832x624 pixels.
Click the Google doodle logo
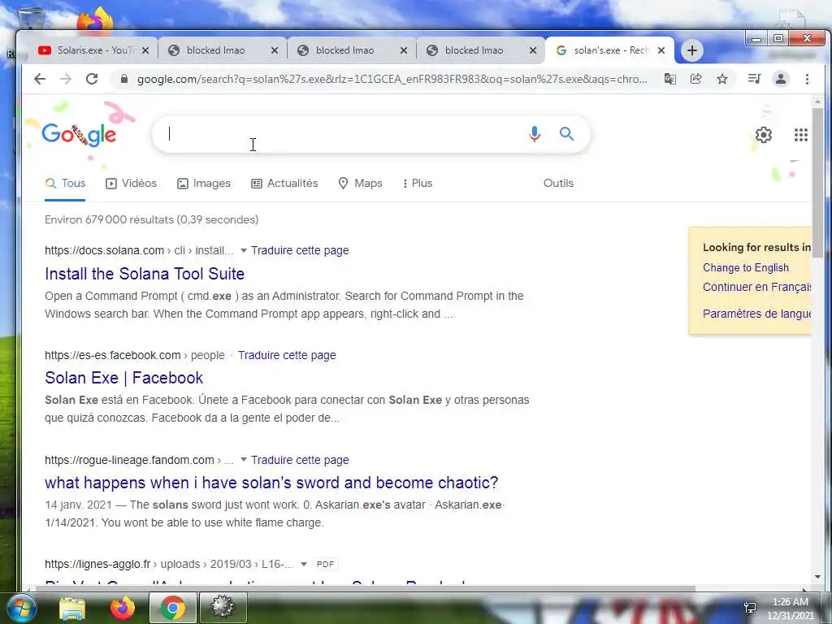pyautogui.click(x=79, y=134)
